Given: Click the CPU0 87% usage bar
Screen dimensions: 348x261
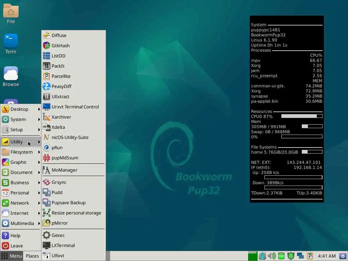Looking at the screenshot, I should coord(302,116).
